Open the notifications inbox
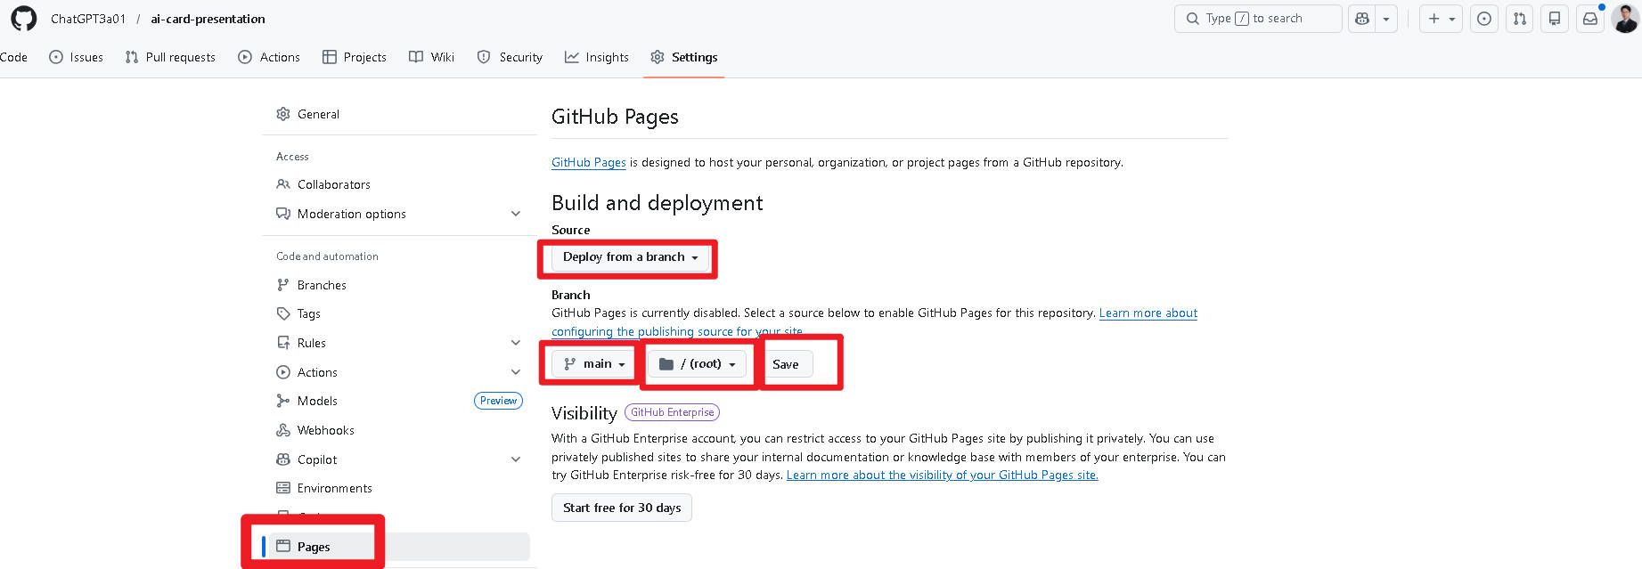1642x569 pixels. pyautogui.click(x=1589, y=19)
